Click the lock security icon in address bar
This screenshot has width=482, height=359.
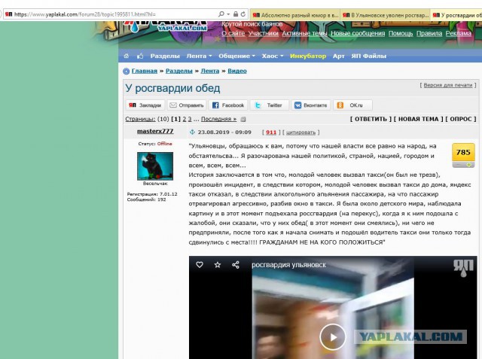[236, 14]
